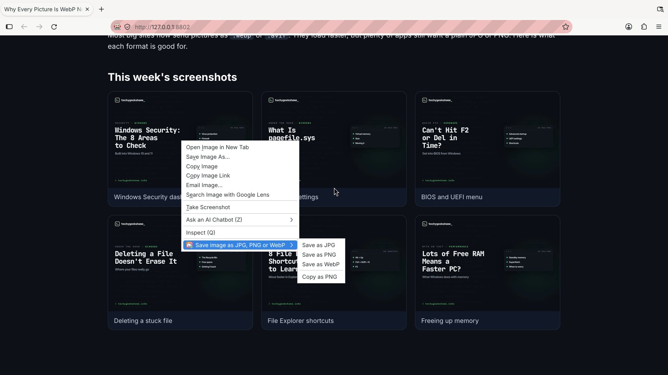Bookmark this page with the star
Viewport: 668px width, 375px height.
pos(566,27)
